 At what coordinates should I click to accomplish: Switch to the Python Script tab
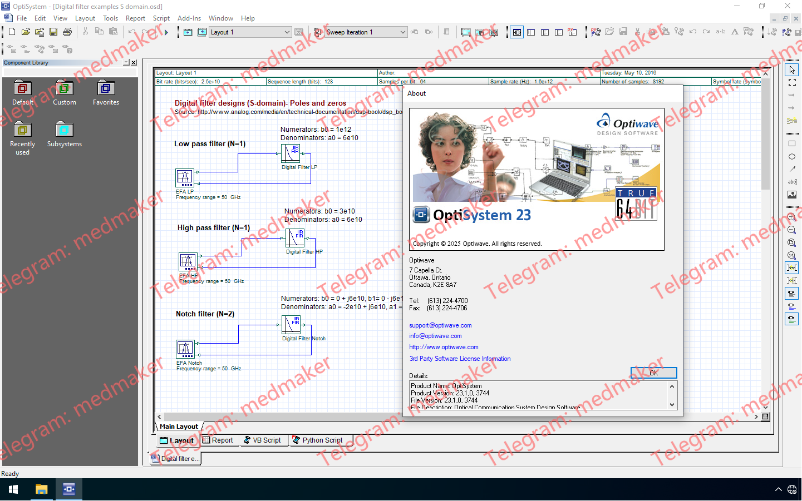pos(320,440)
